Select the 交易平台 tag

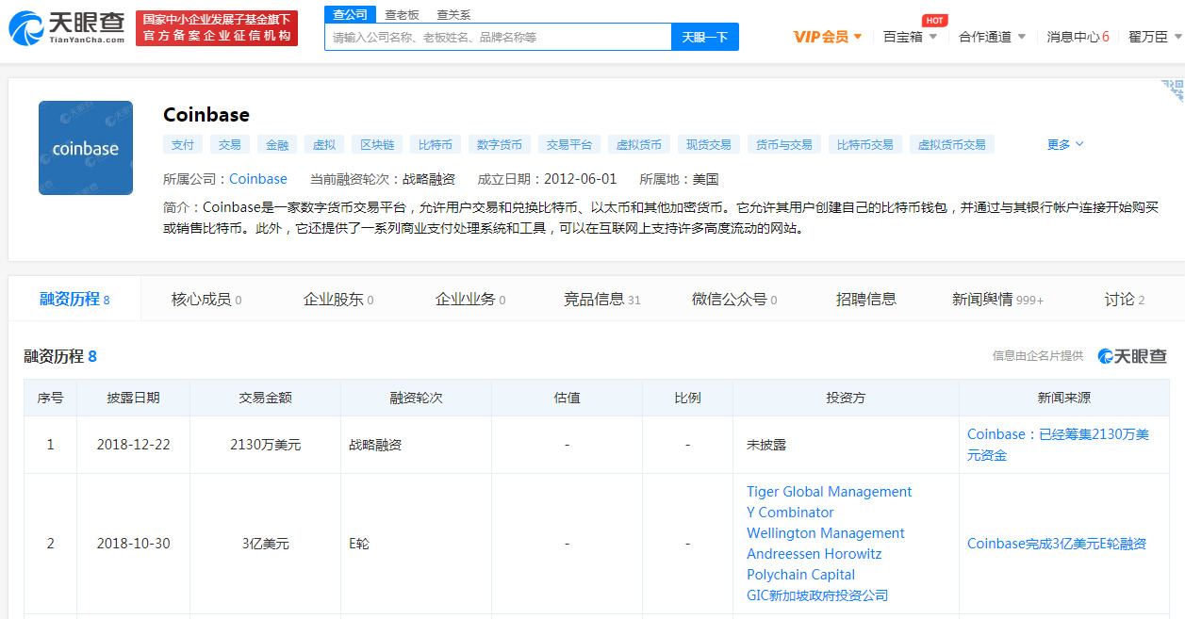click(569, 144)
